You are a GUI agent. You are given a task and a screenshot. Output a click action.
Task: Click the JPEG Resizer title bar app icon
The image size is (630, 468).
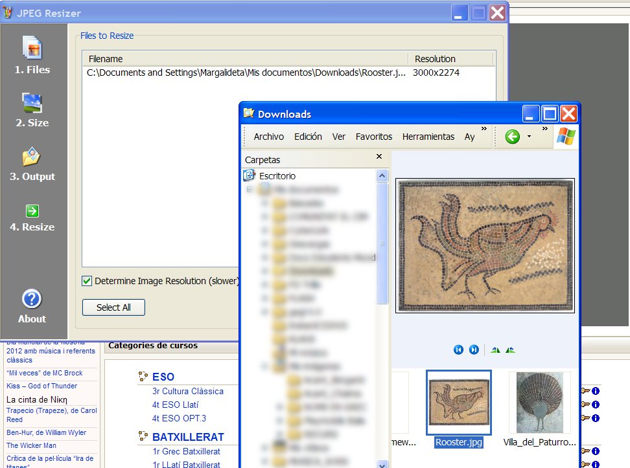[x=7, y=13]
